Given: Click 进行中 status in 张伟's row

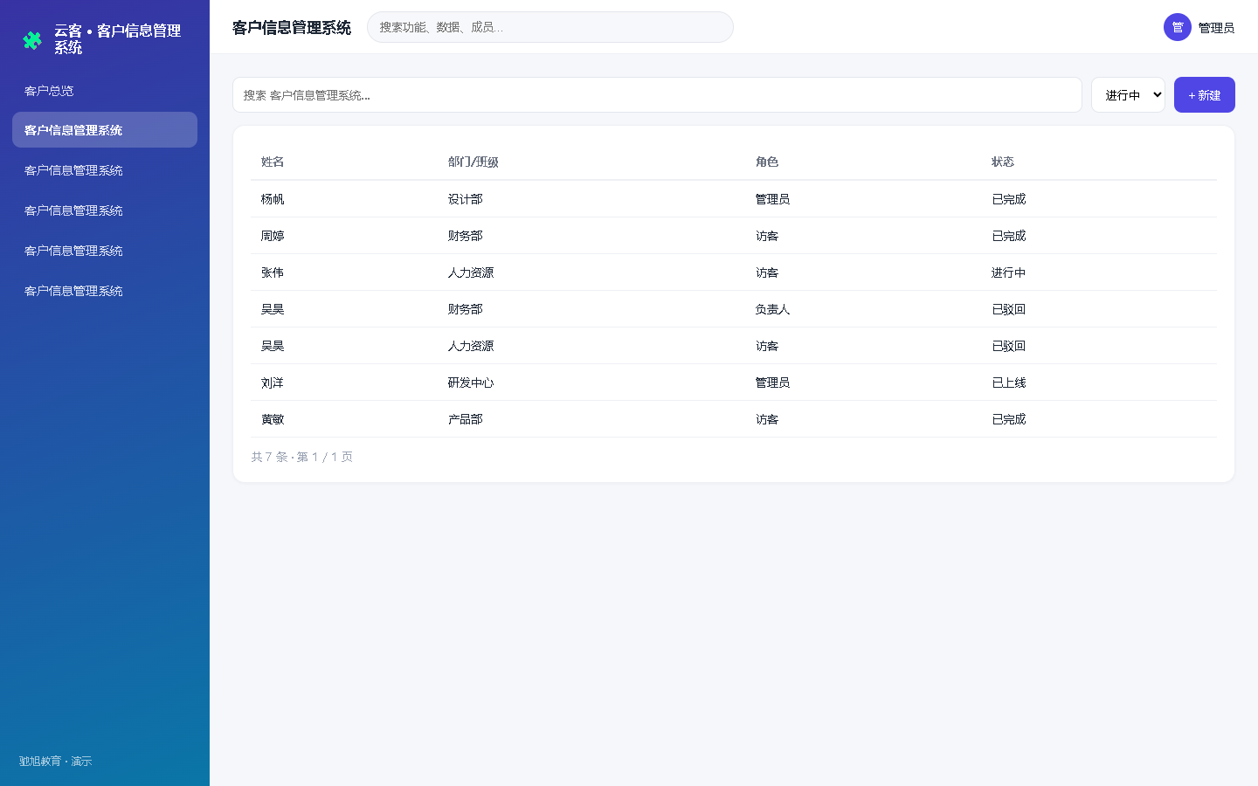Looking at the screenshot, I should click(1009, 272).
